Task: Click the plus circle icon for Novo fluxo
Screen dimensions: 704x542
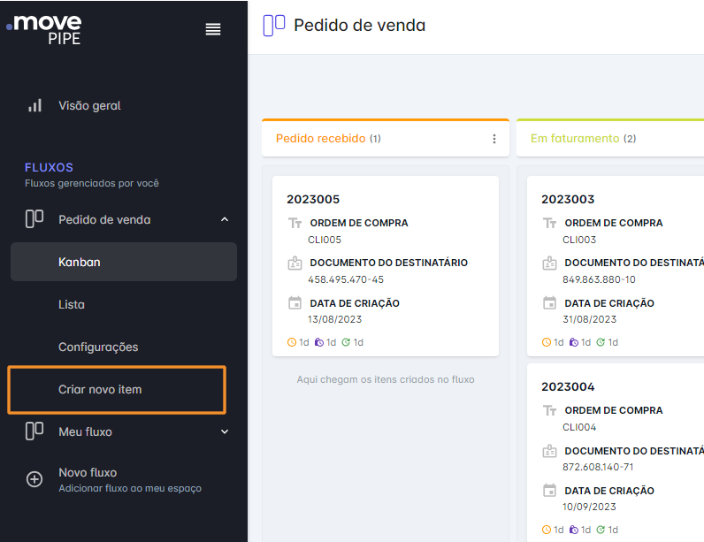Action: 34,479
